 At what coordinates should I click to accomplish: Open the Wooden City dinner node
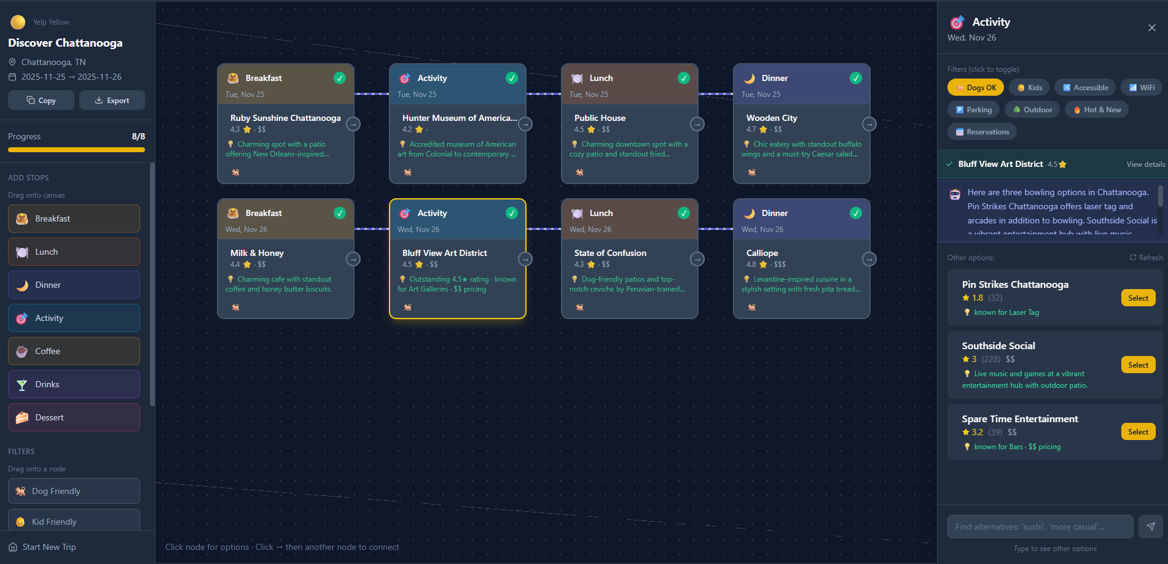[x=802, y=124]
